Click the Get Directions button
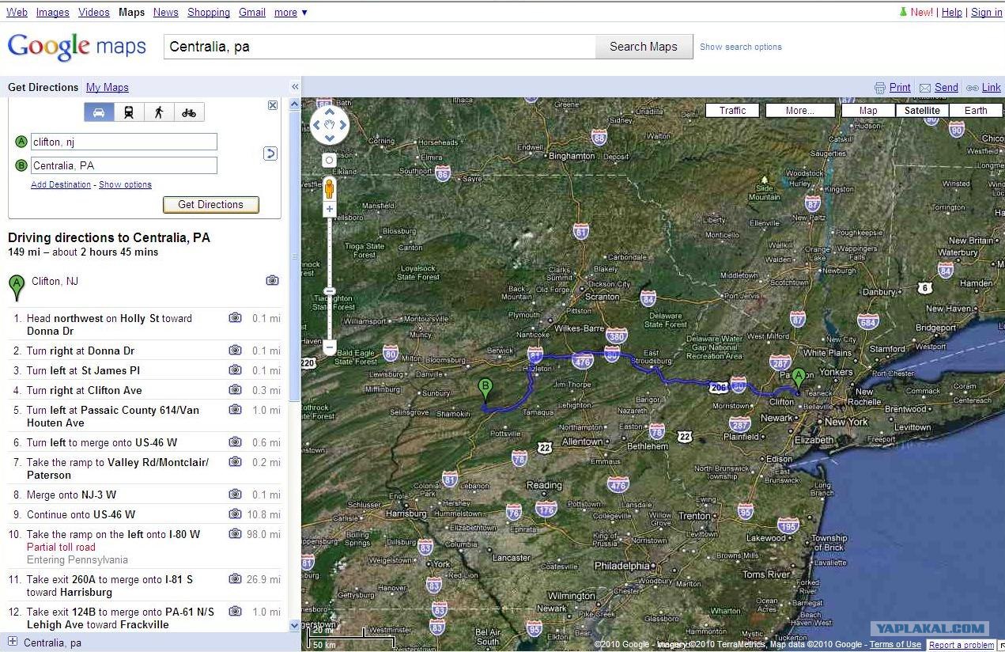This screenshot has width=1005, height=652. (210, 204)
